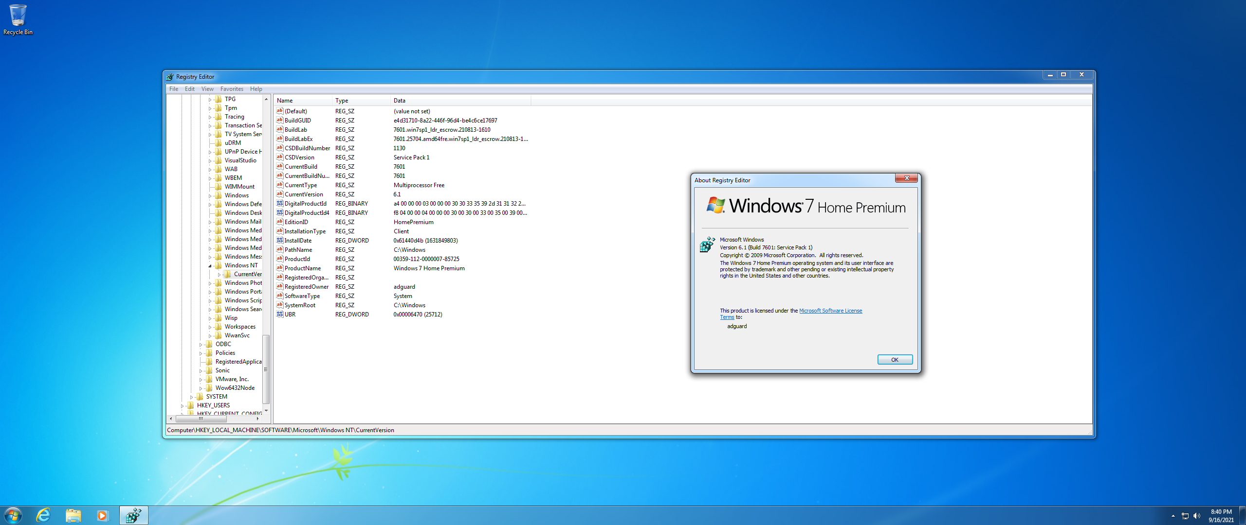Click the UBR DWORD value icon
This screenshot has width=1246, height=525.
click(x=280, y=314)
